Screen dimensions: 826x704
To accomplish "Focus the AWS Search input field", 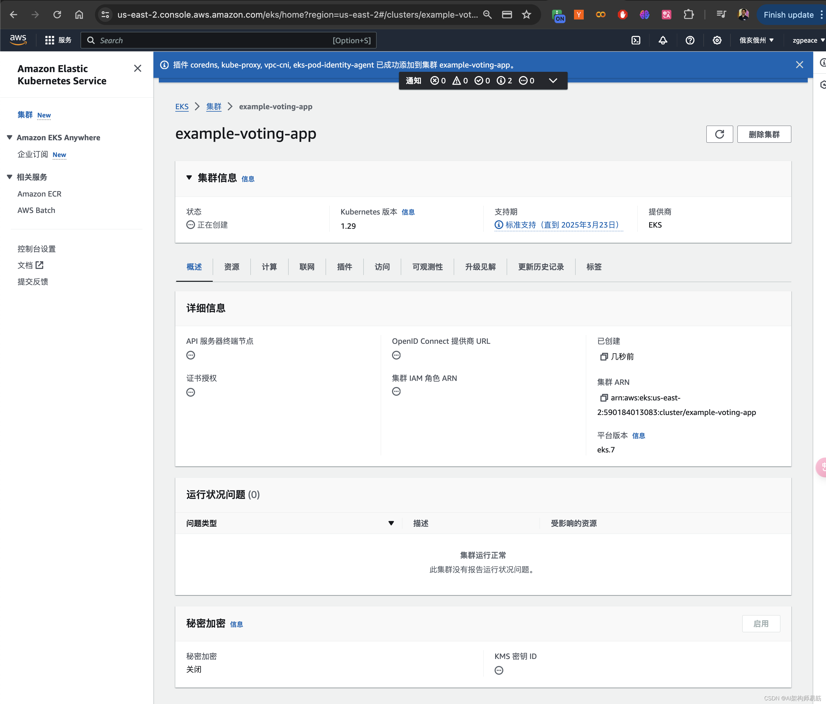I will pos(229,40).
